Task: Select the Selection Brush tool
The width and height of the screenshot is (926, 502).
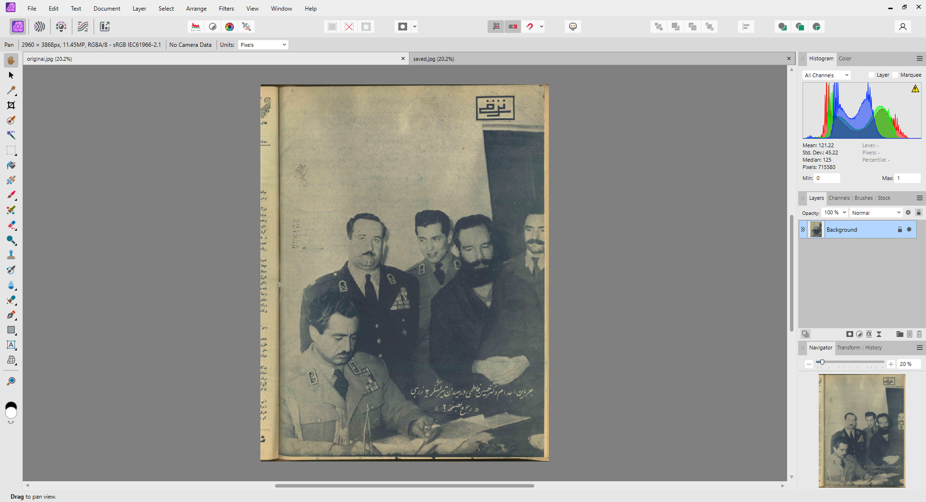Action: coord(11,120)
